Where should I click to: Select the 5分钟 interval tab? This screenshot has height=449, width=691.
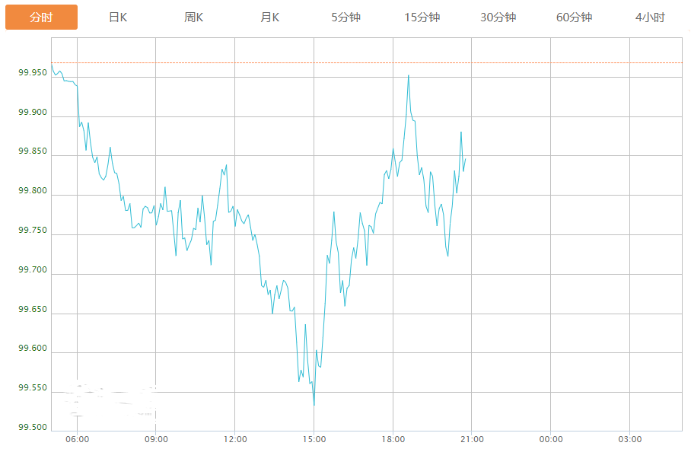click(346, 18)
